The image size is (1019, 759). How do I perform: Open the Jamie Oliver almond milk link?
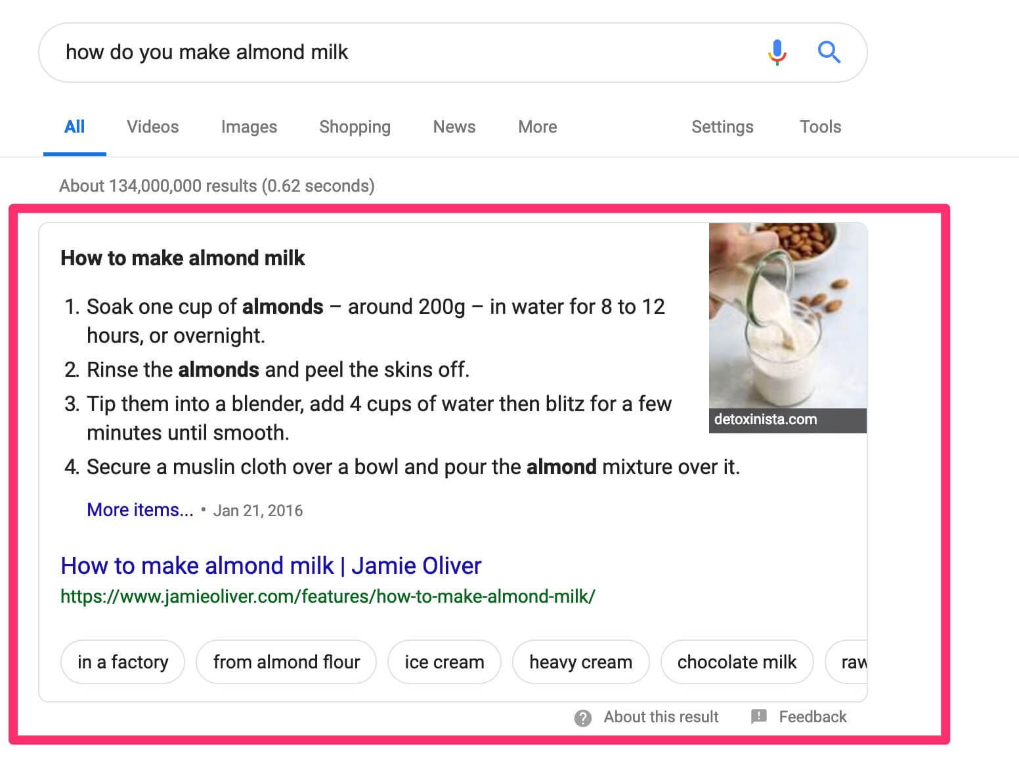(x=271, y=565)
